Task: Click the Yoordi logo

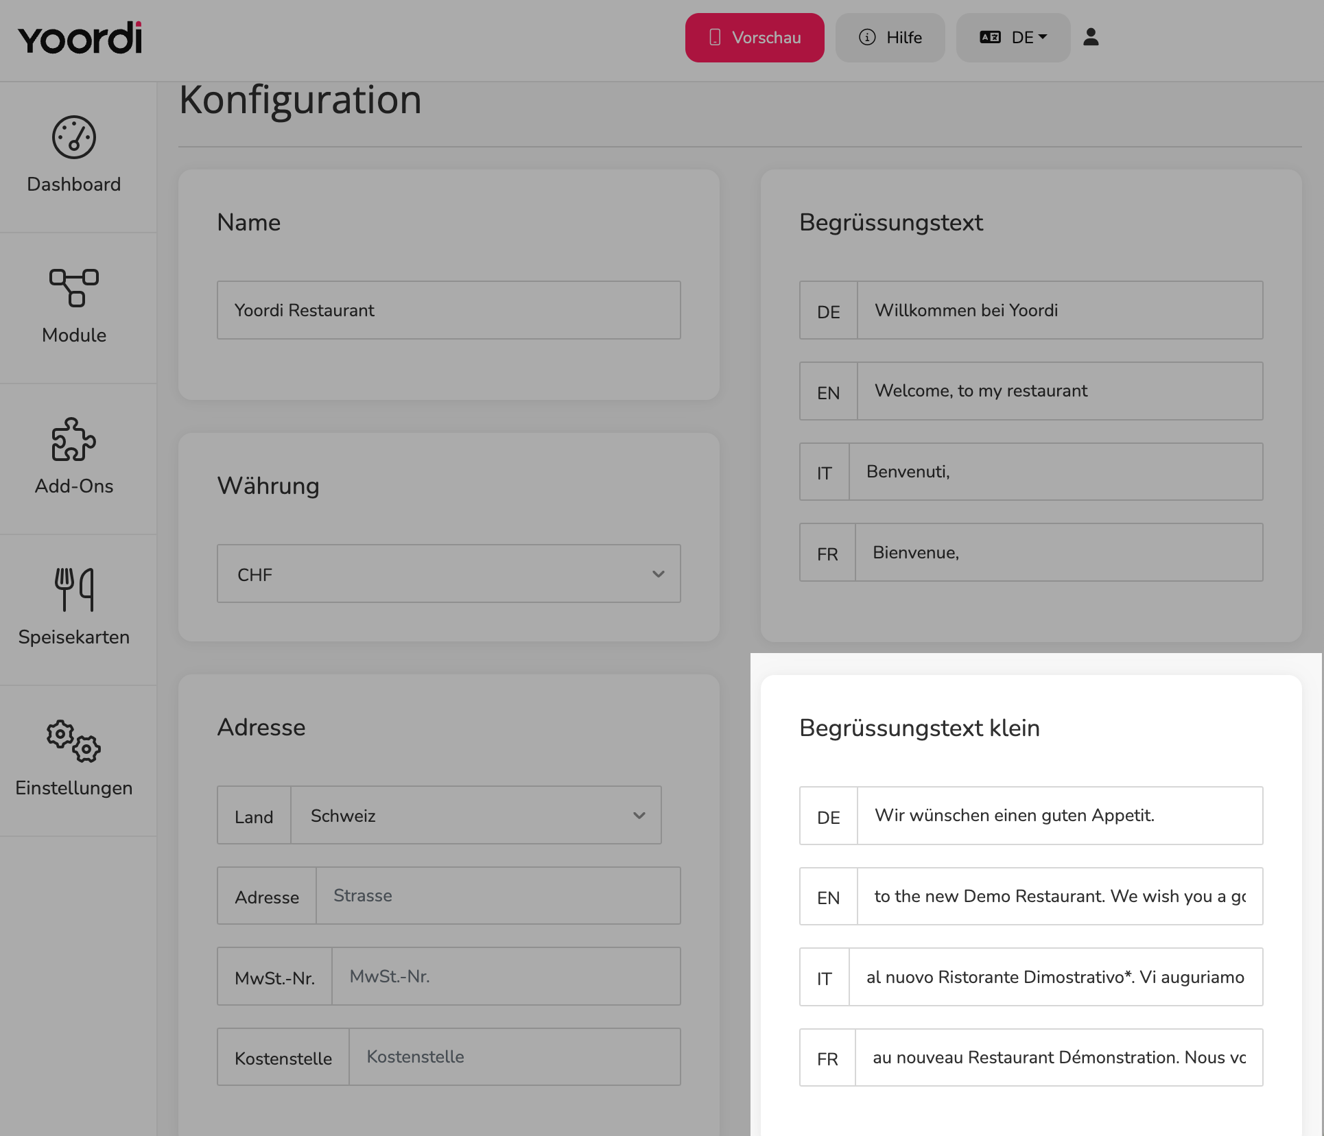Action: [80, 38]
